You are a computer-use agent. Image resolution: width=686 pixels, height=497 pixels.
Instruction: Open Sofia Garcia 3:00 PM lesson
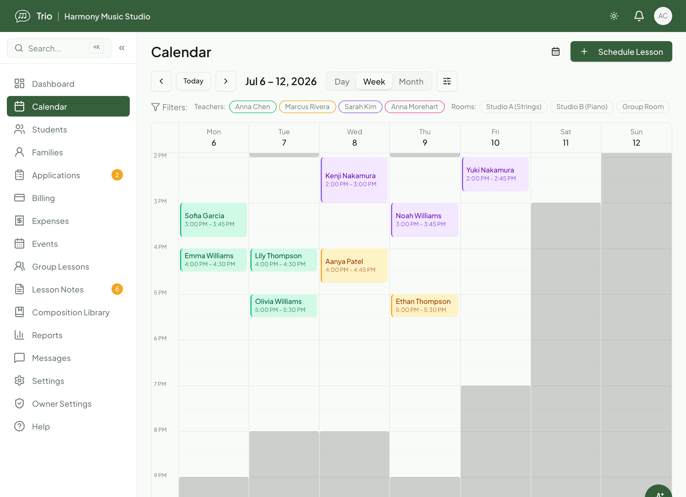tap(214, 220)
